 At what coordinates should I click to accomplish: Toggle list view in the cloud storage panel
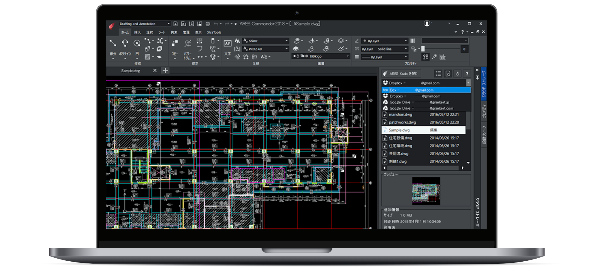pyautogui.click(x=438, y=73)
